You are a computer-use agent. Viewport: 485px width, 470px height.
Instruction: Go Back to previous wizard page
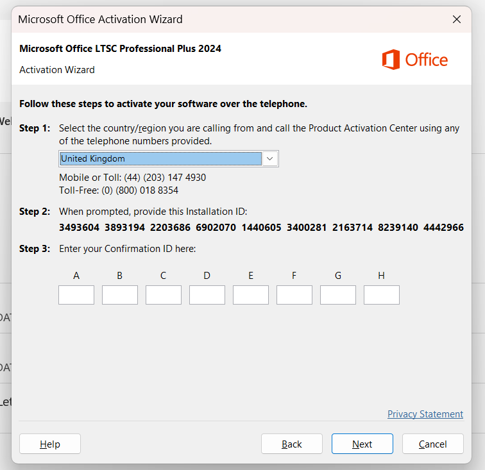point(292,444)
